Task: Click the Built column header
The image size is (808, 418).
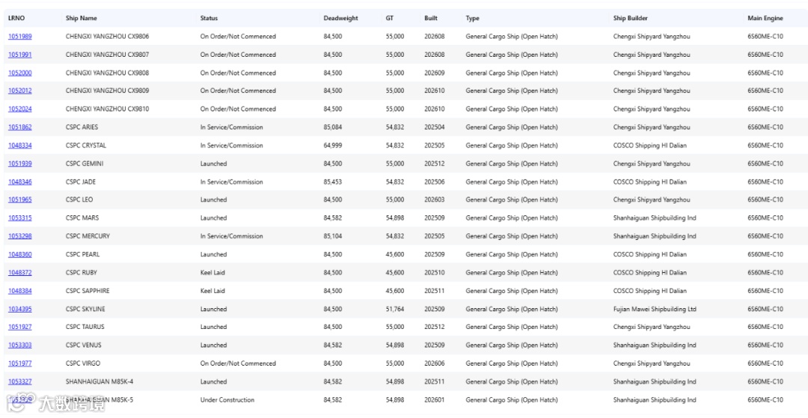Action: [431, 18]
